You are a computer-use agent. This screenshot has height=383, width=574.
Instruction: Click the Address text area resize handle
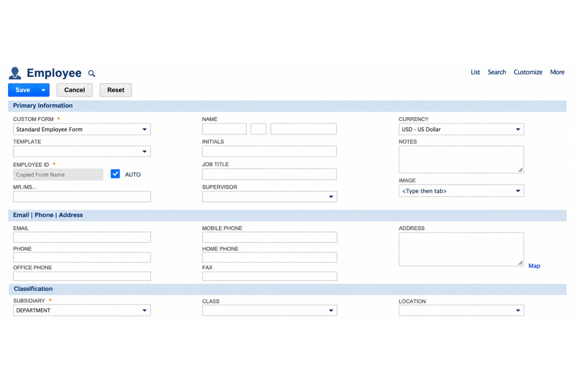point(520,263)
